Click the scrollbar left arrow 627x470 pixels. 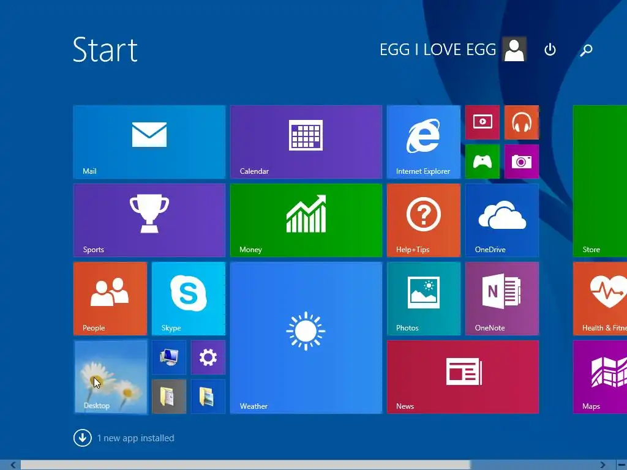[13, 465]
